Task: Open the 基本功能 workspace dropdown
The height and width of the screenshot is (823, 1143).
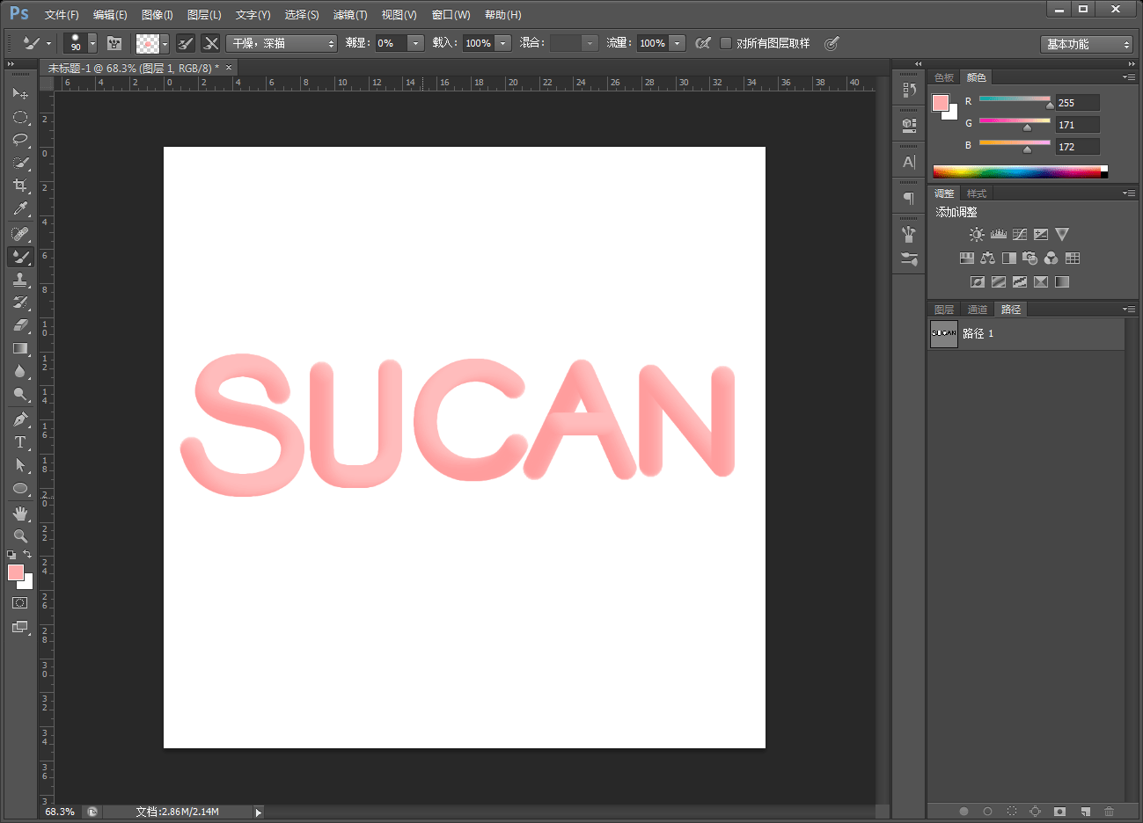Action: point(1087,44)
